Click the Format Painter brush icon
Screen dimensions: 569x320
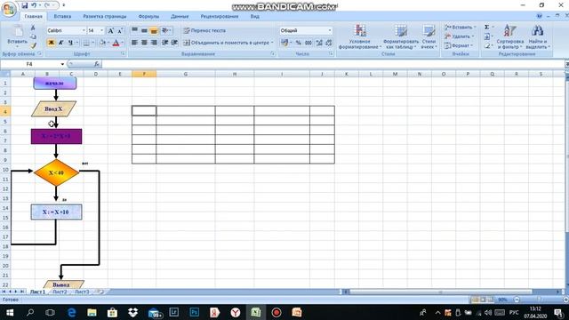(x=33, y=45)
